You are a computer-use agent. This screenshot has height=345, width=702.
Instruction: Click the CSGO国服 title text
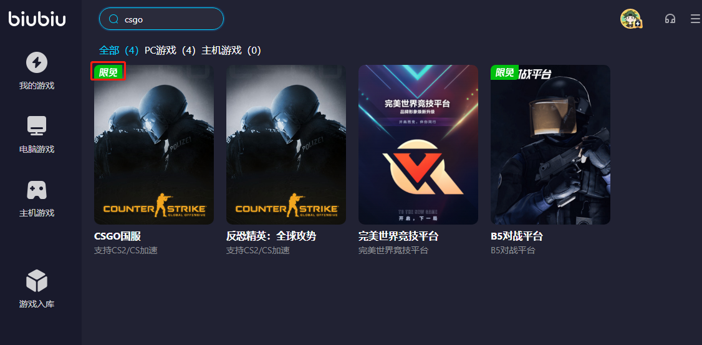coord(118,236)
